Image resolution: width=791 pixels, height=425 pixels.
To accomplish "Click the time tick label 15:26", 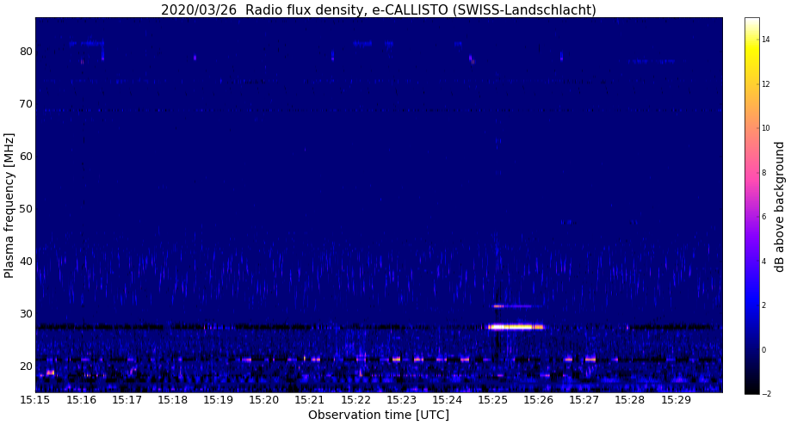I will point(539,400).
